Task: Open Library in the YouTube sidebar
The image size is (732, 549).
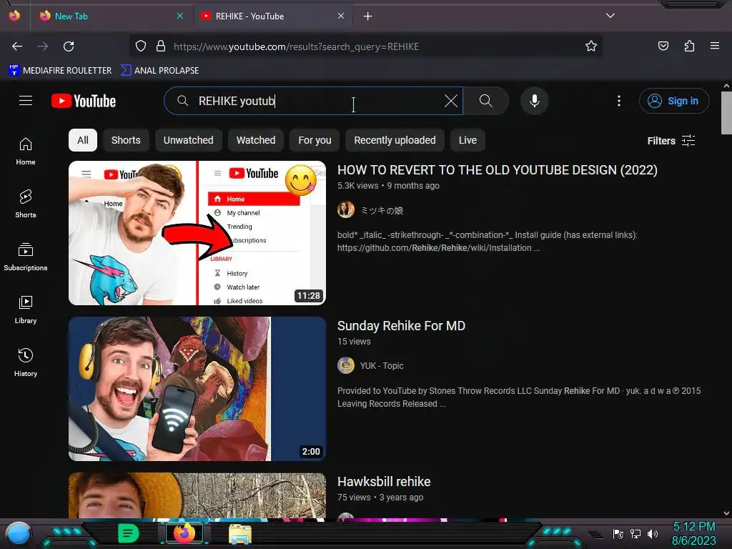Action: (x=26, y=310)
